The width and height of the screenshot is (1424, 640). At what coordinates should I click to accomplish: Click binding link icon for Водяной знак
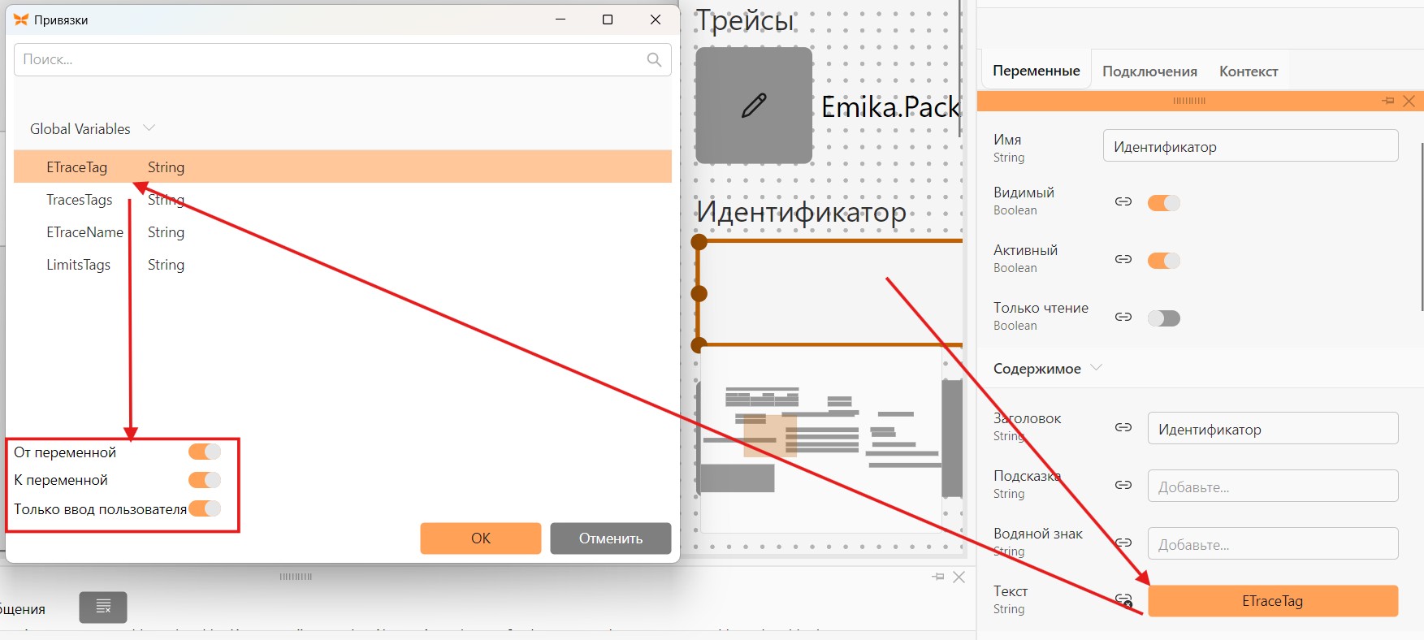(1123, 543)
